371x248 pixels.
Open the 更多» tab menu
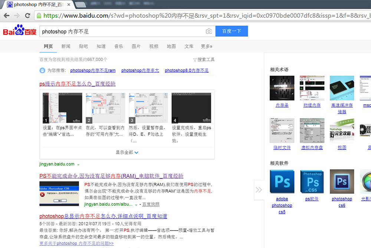pyautogui.click(x=206, y=46)
